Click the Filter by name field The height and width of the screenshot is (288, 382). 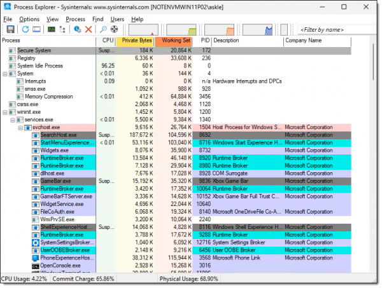point(337,30)
